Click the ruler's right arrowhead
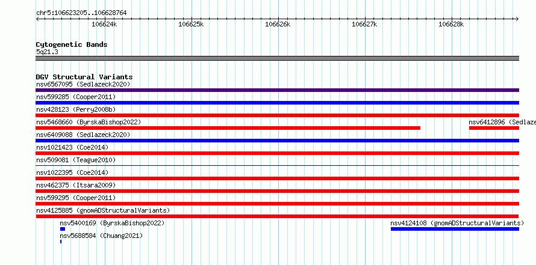 click(x=517, y=19)
